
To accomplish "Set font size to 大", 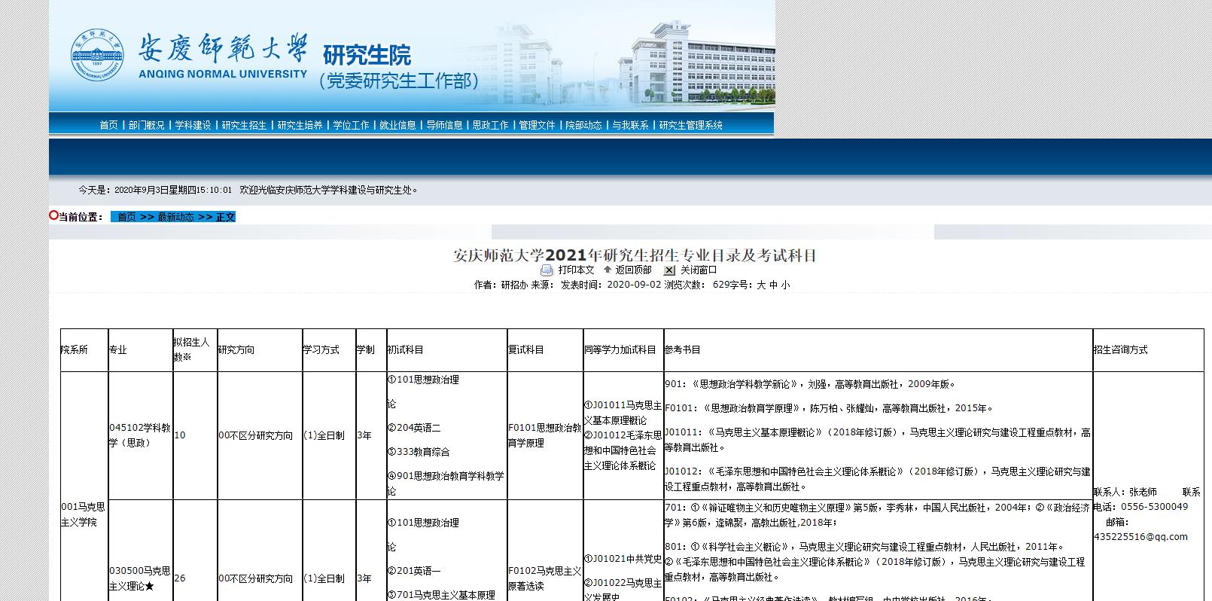I will click(761, 285).
